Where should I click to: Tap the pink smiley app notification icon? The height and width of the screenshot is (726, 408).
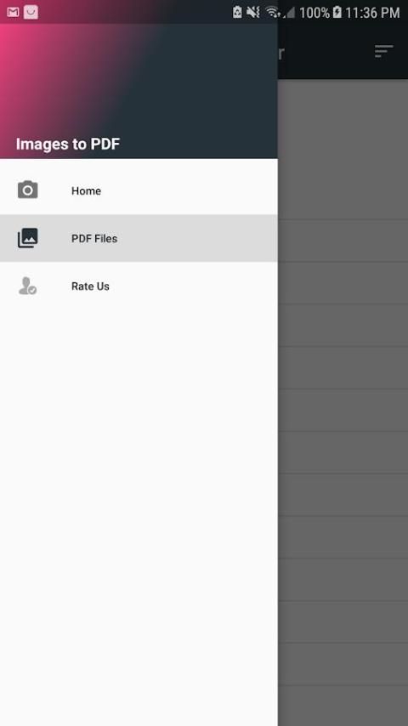click(x=31, y=13)
